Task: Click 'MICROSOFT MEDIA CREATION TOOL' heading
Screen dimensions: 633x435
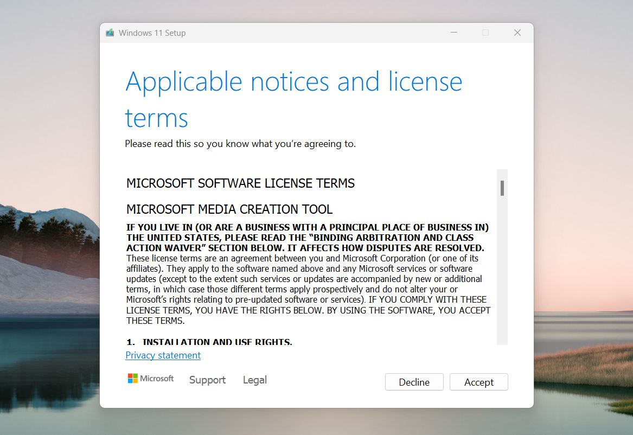Action: tap(229, 209)
